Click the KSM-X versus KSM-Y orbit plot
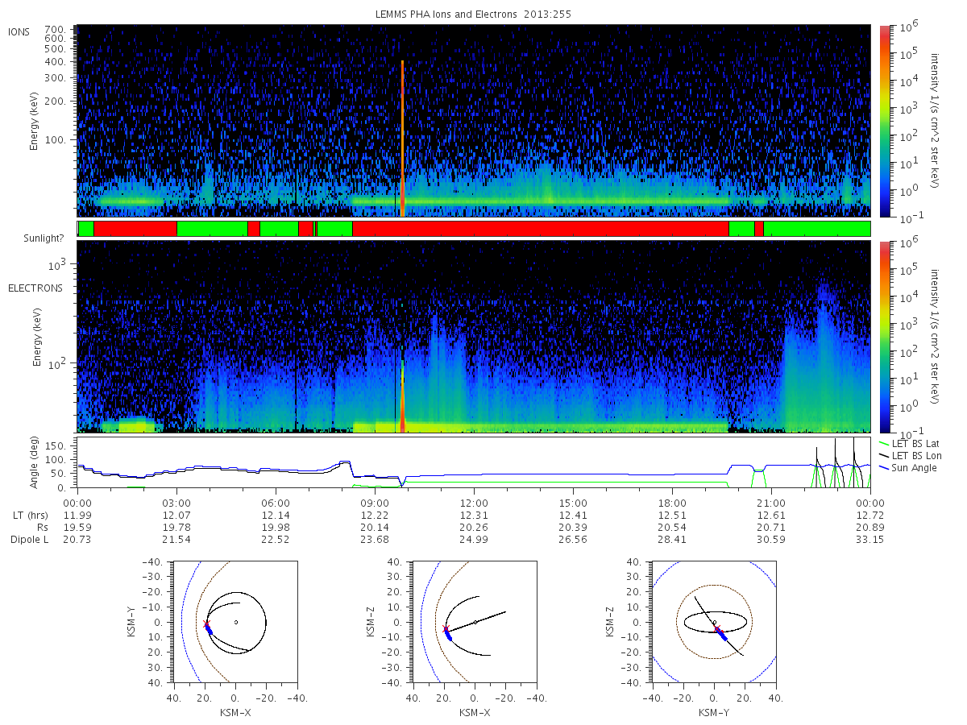This screenshot has width=967, height=725. click(x=234, y=622)
